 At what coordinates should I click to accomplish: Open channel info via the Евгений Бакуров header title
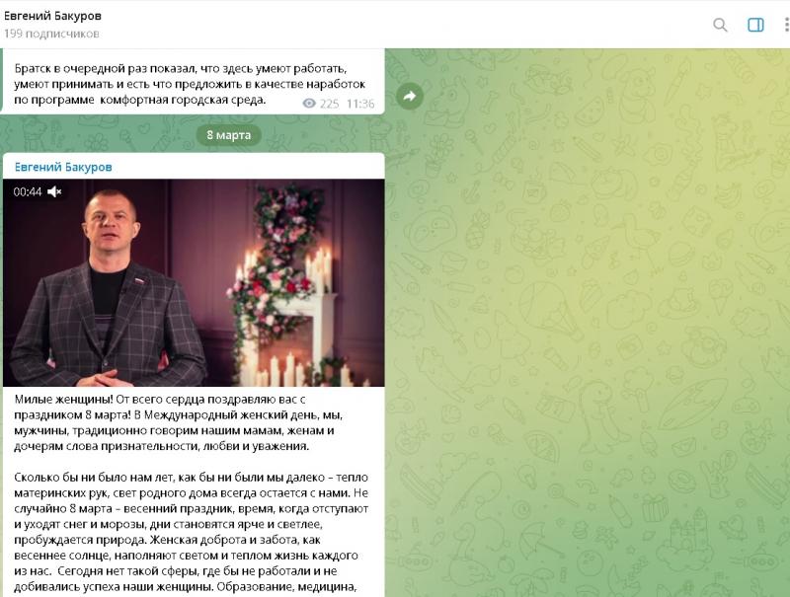coord(53,16)
